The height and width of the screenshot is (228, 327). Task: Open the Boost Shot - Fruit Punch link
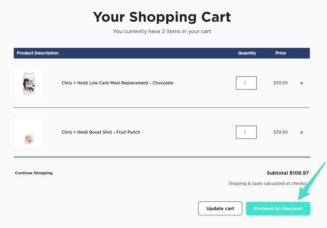click(101, 132)
